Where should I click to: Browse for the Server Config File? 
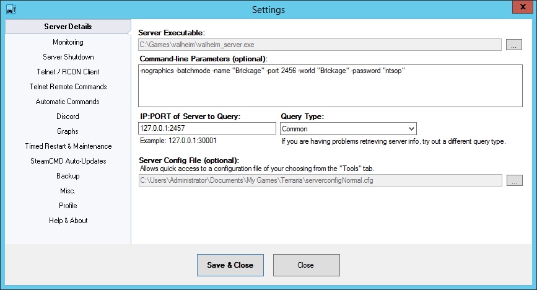pyautogui.click(x=514, y=180)
